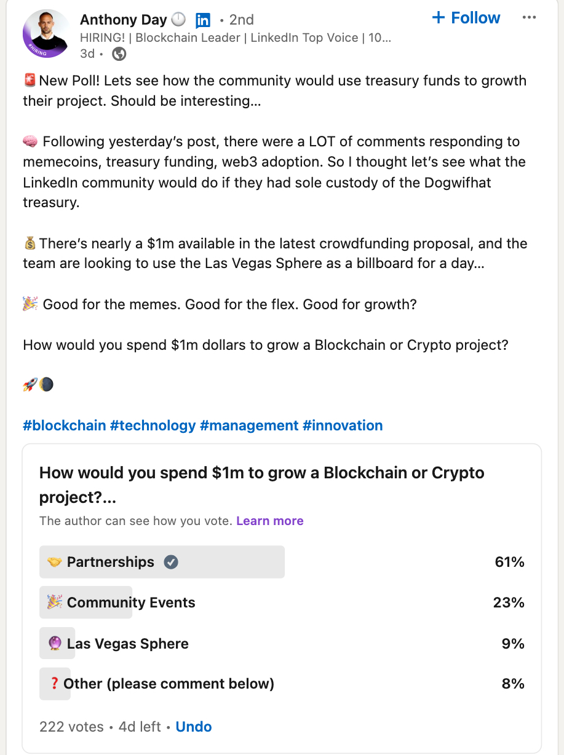Viewport: 564px width, 755px height.
Task: Select the Las Vegas Sphere poll option
Action: pos(127,644)
